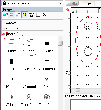Select the three-circle Transformer component
Viewport: 101px width, 110px height.
[x=47, y=100]
